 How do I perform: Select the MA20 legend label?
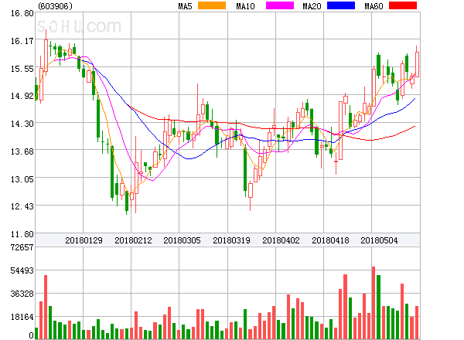tap(312, 6)
